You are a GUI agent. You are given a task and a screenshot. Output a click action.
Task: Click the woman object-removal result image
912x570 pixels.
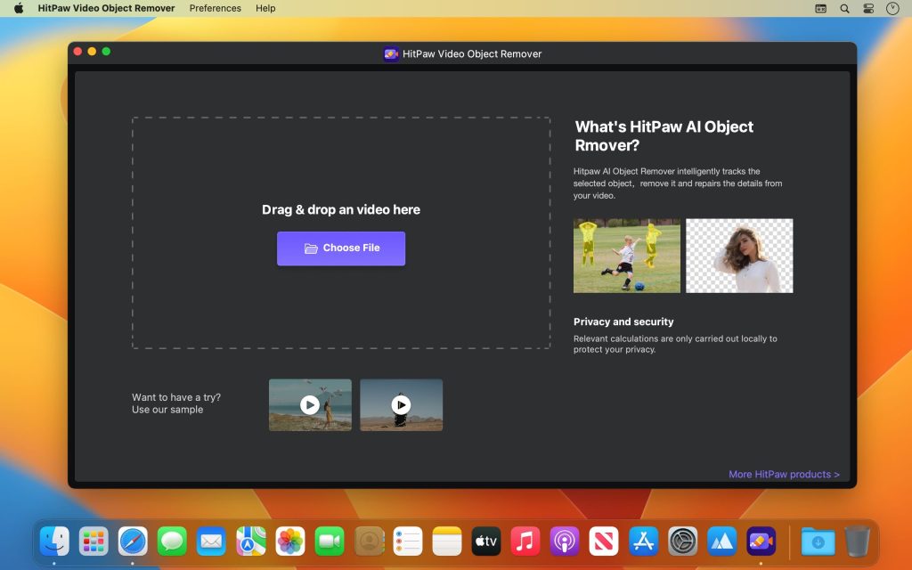739,255
